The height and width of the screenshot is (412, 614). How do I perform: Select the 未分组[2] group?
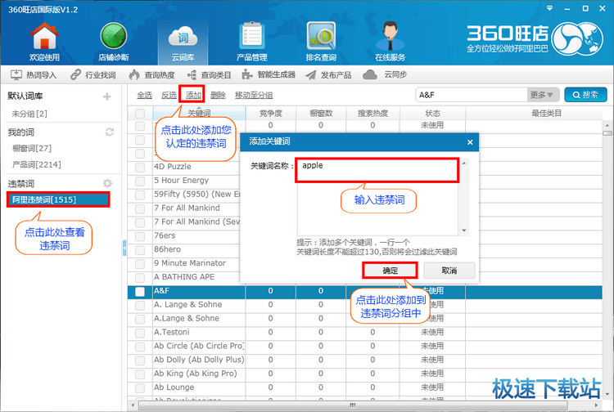point(29,114)
